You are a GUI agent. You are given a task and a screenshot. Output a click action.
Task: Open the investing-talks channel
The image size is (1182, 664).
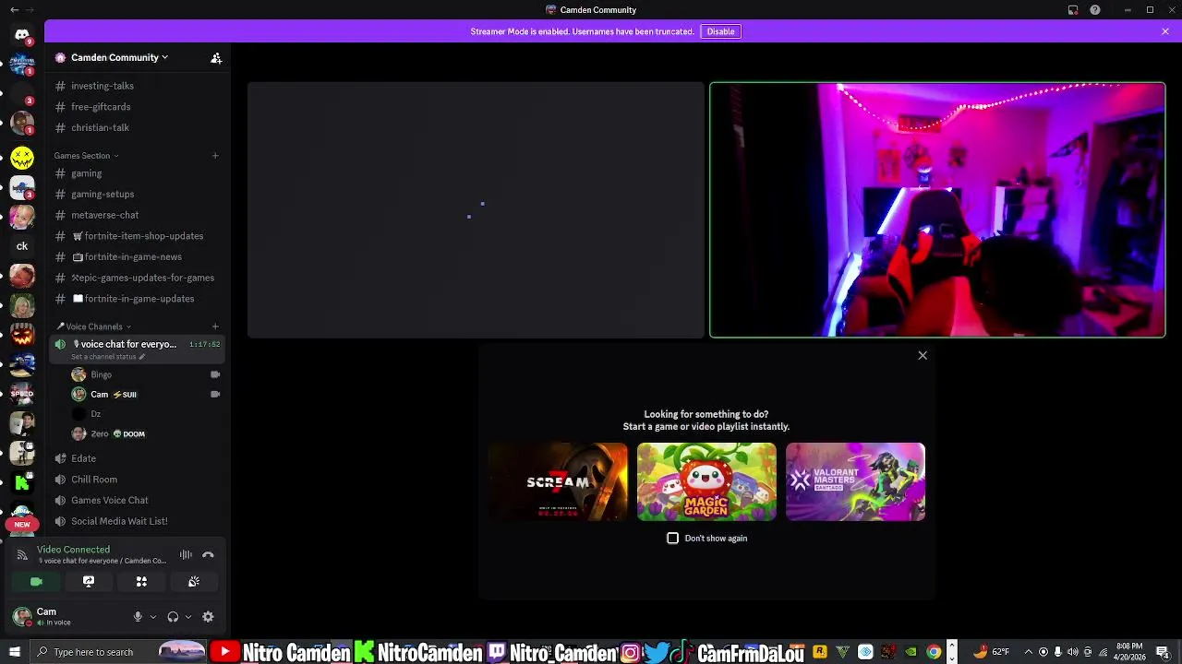[139, 86]
